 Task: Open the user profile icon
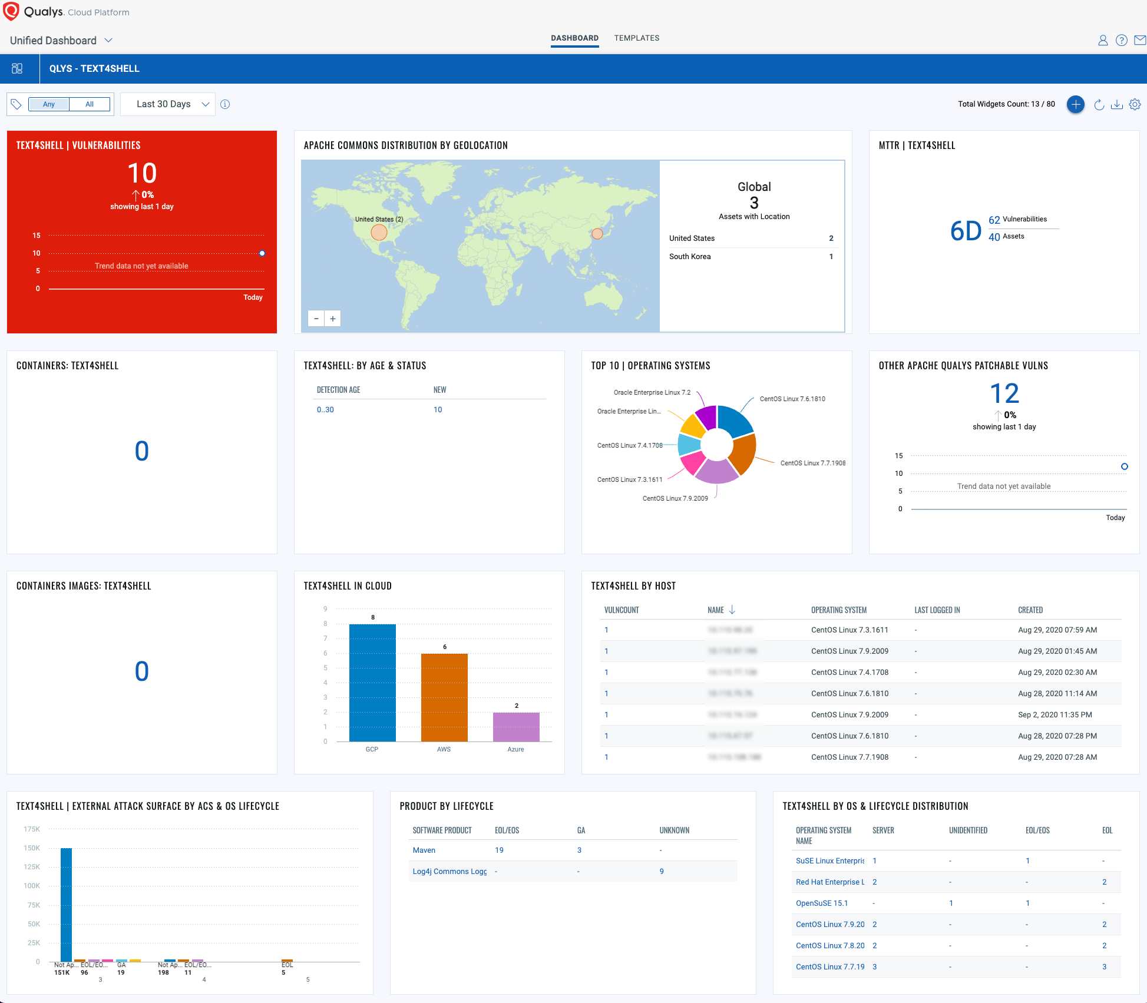[1103, 40]
